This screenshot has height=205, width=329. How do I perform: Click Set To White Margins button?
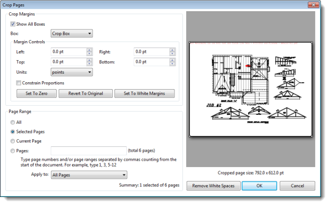[x=144, y=93]
